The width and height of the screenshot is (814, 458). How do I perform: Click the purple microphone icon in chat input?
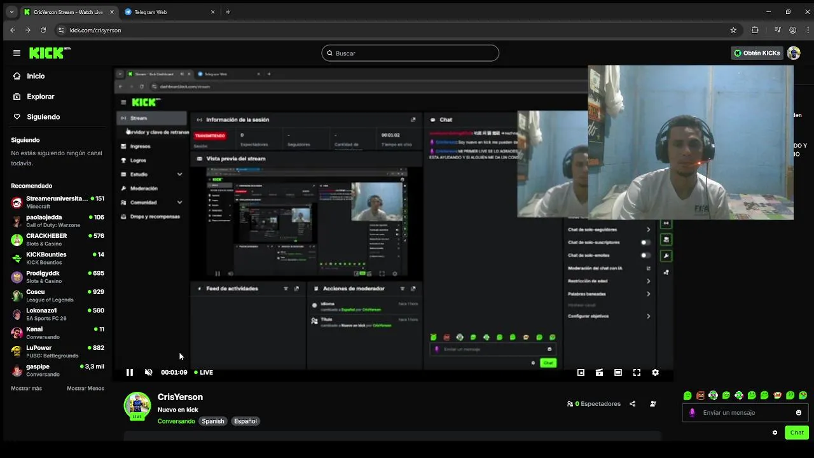tap(693, 412)
